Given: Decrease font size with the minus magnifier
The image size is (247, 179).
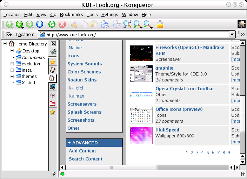Looking at the screenshot, I should 148,24.
